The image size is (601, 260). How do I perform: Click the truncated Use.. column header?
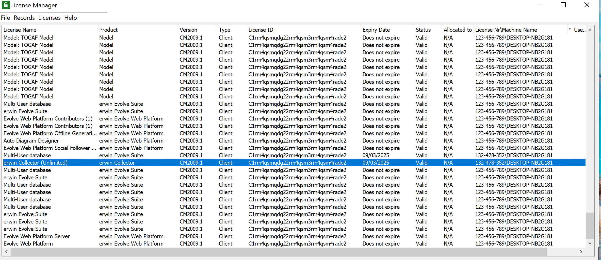tap(577, 30)
